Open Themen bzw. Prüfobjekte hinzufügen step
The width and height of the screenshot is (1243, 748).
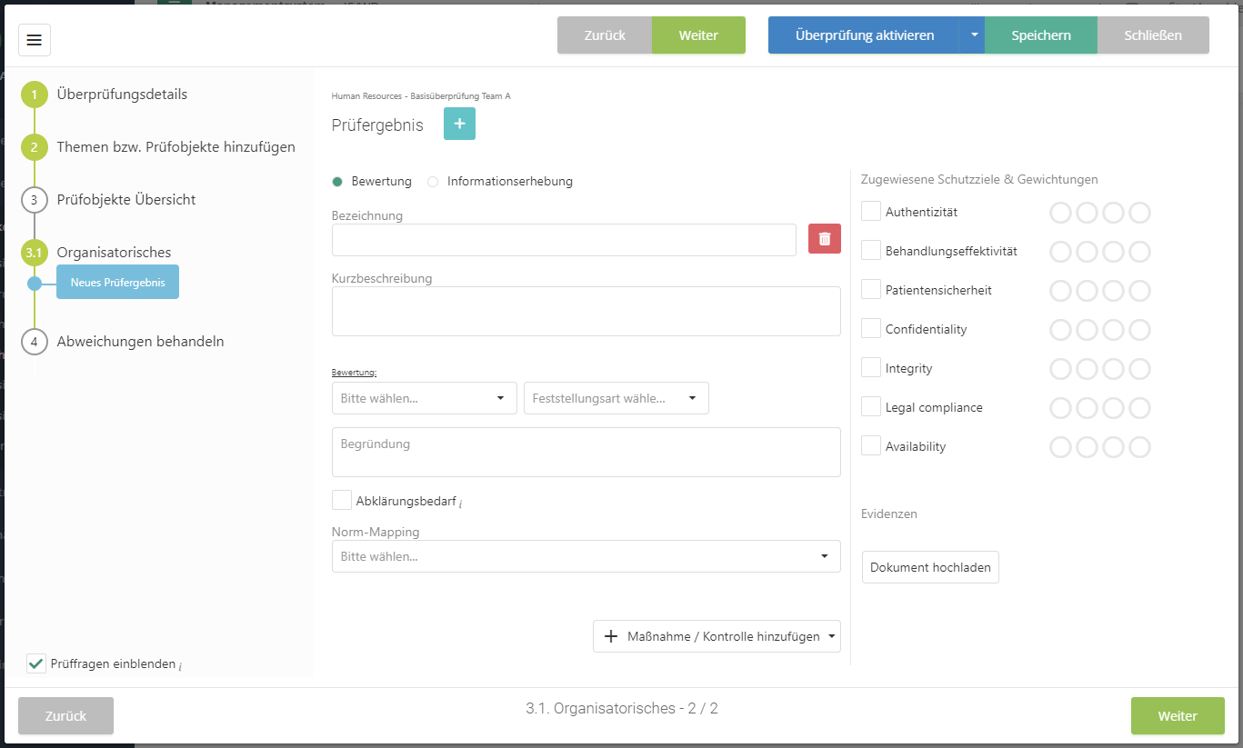(x=175, y=147)
